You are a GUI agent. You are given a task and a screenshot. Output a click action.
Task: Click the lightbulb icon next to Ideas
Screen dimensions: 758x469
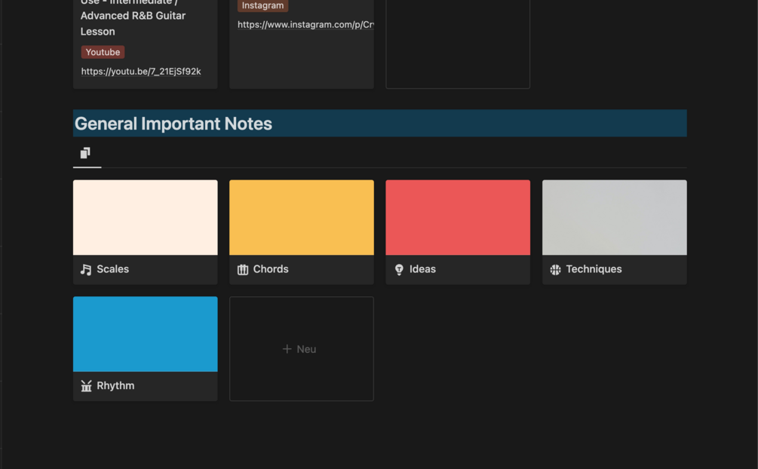(399, 269)
